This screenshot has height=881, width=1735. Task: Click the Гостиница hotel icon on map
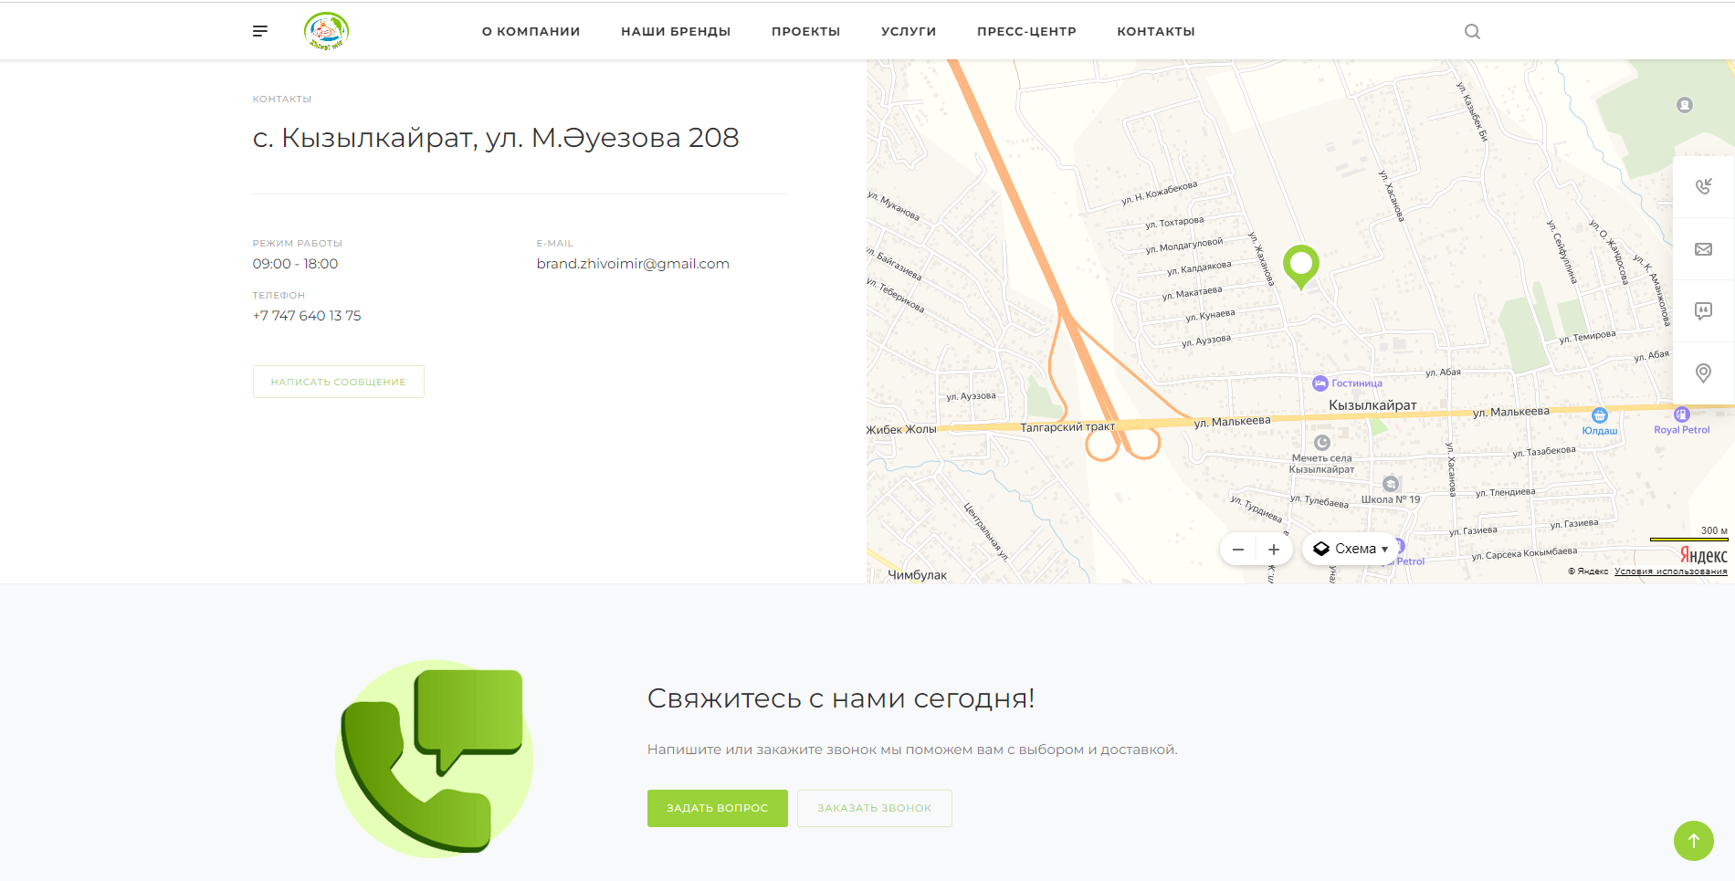[x=1320, y=383]
